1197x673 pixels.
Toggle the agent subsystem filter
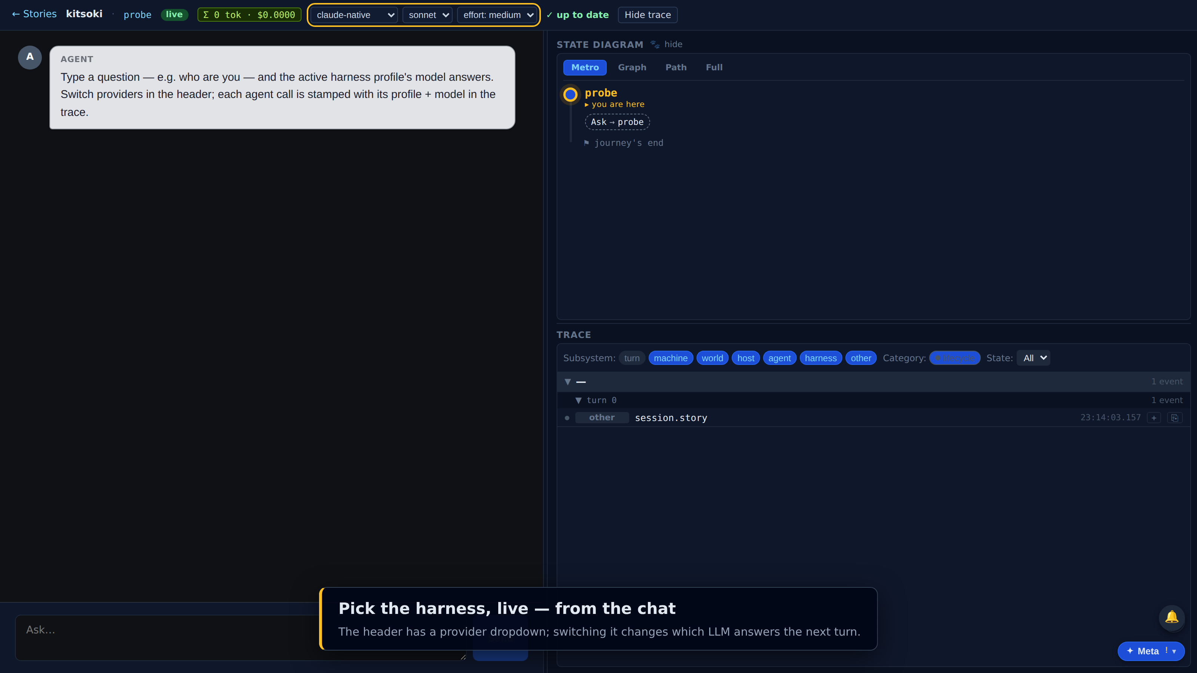click(779, 358)
